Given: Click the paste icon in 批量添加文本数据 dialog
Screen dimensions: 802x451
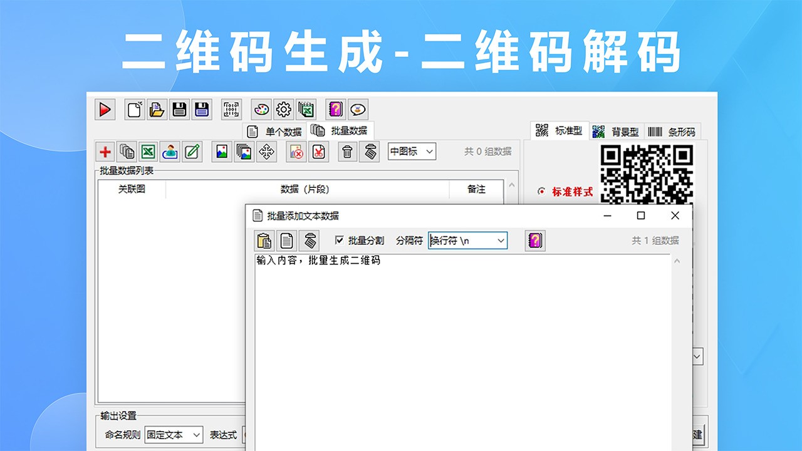Looking at the screenshot, I should (263, 240).
